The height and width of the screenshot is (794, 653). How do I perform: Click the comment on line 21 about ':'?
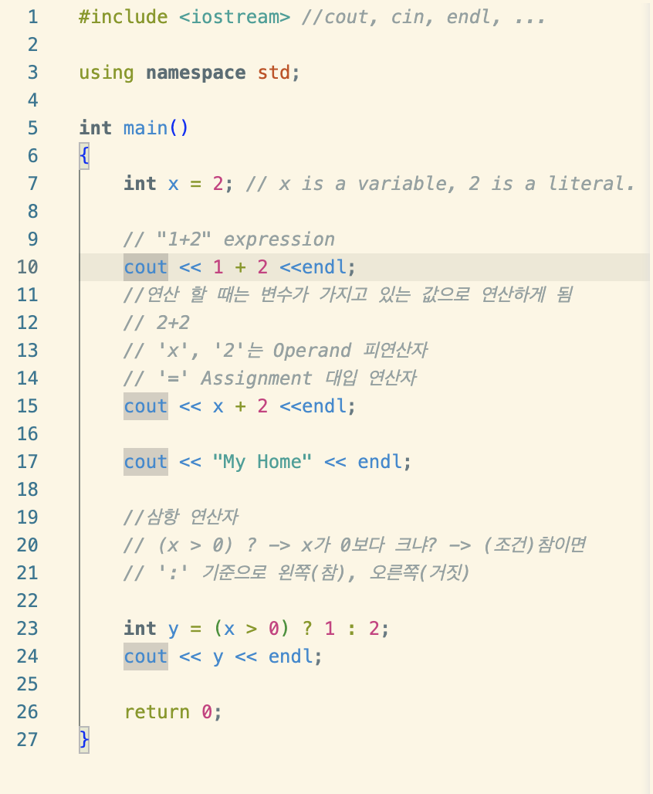(296, 572)
